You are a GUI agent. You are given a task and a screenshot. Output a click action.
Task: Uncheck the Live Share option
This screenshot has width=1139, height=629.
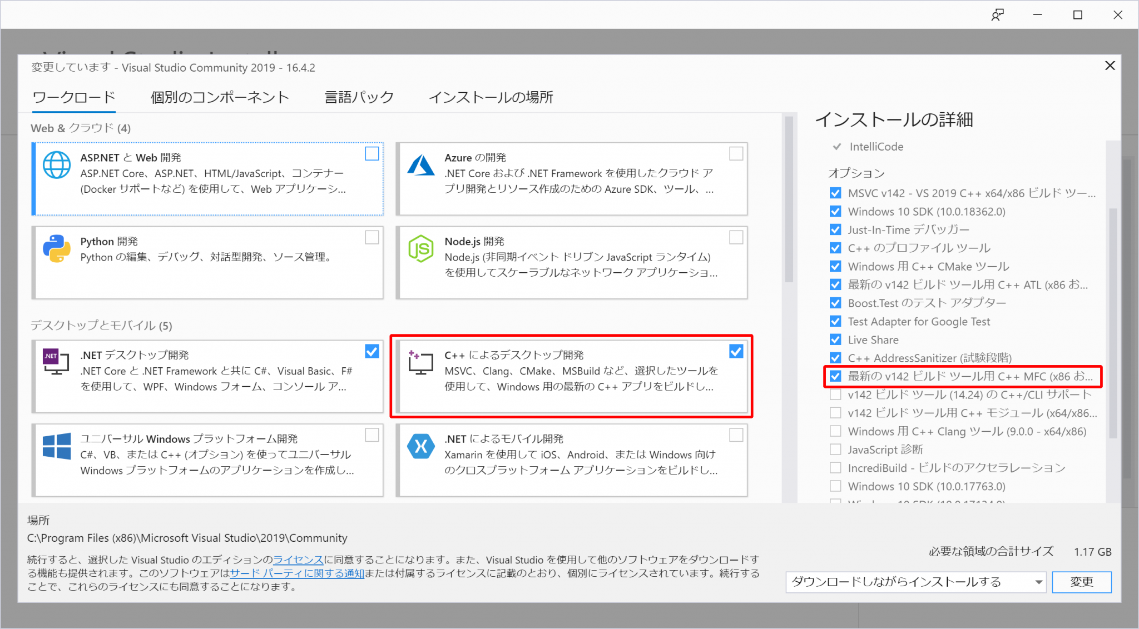[835, 340]
